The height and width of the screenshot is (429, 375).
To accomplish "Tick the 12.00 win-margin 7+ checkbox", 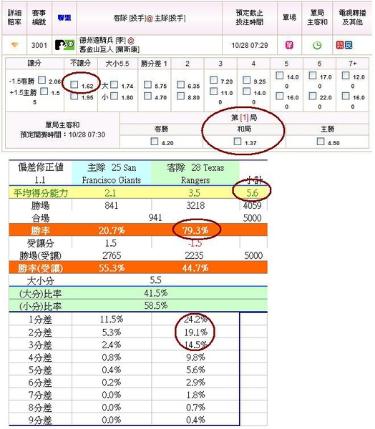I will (346, 76).
